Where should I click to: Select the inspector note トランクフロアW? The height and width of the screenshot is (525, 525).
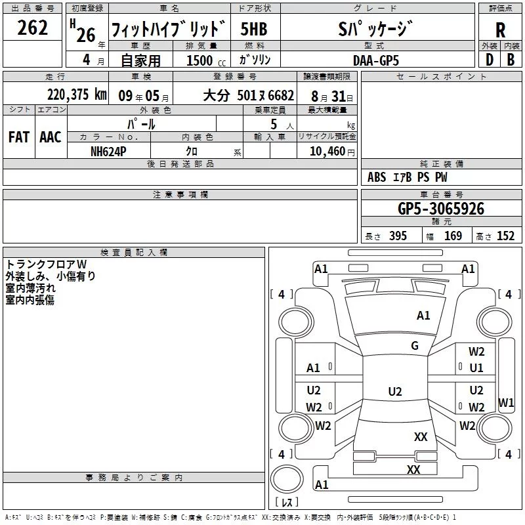click(46, 264)
